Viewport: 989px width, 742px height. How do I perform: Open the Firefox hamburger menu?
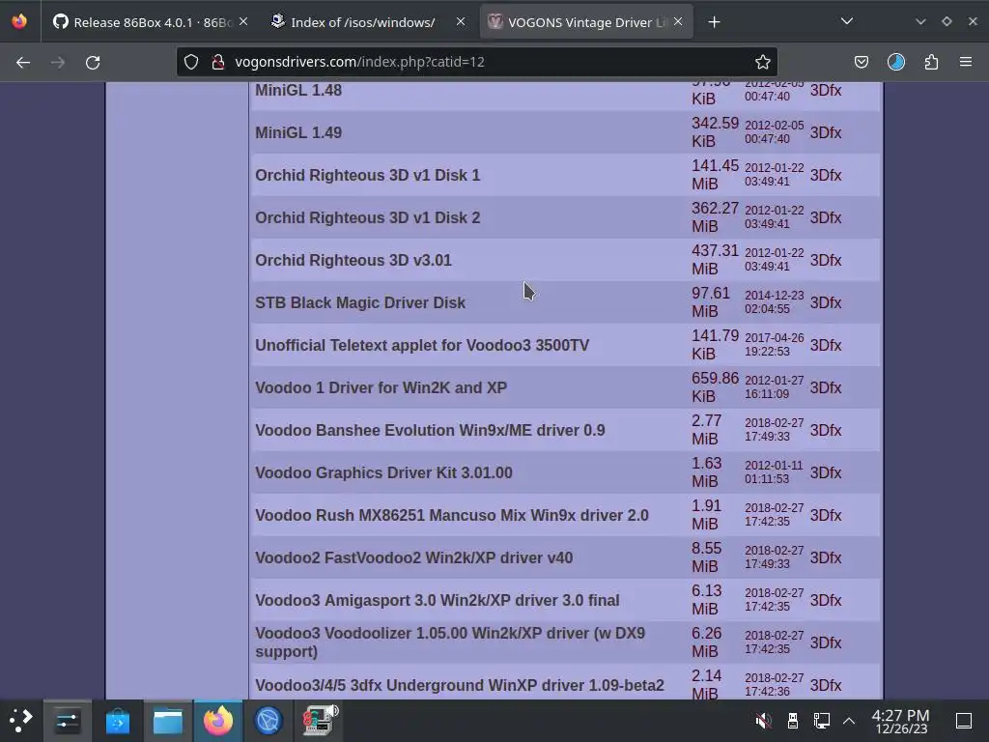click(965, 62)
